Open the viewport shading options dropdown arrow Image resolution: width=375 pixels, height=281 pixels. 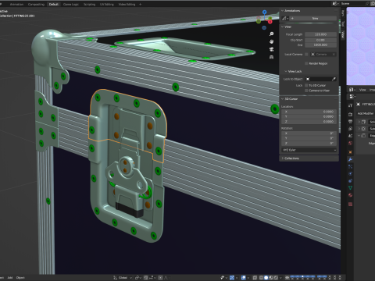pos(280,278)
